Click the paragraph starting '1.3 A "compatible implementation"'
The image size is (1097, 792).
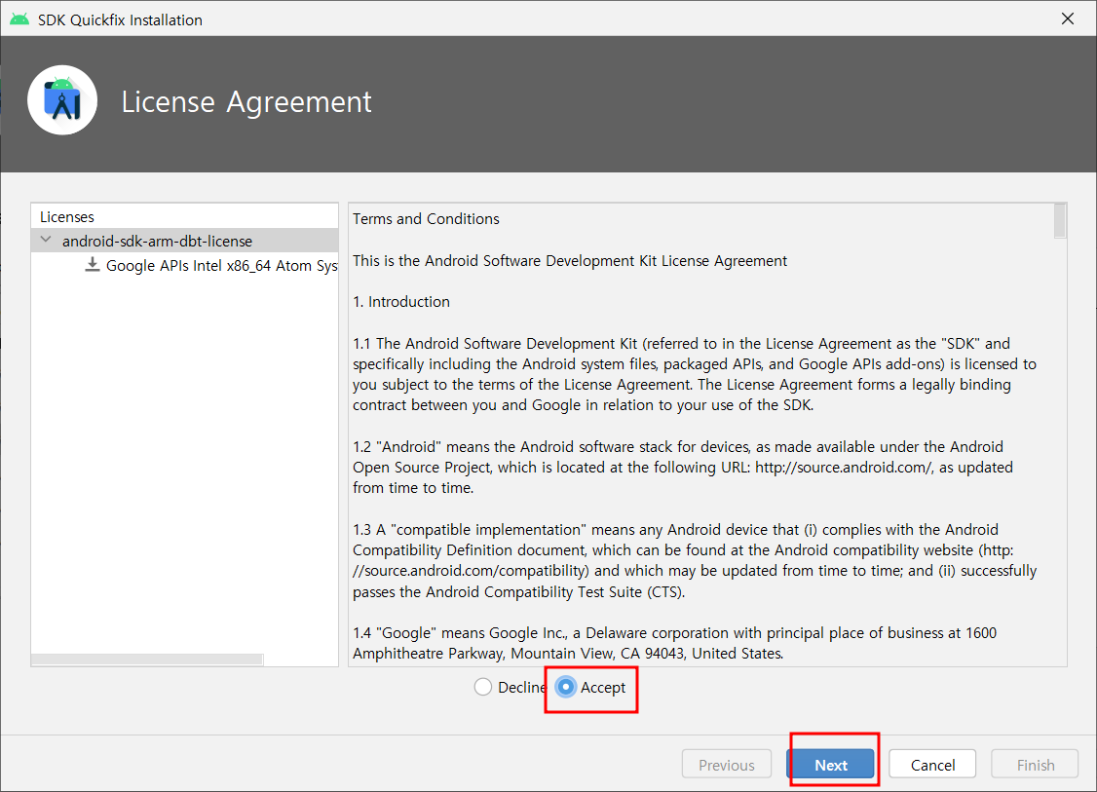[695, 560]
